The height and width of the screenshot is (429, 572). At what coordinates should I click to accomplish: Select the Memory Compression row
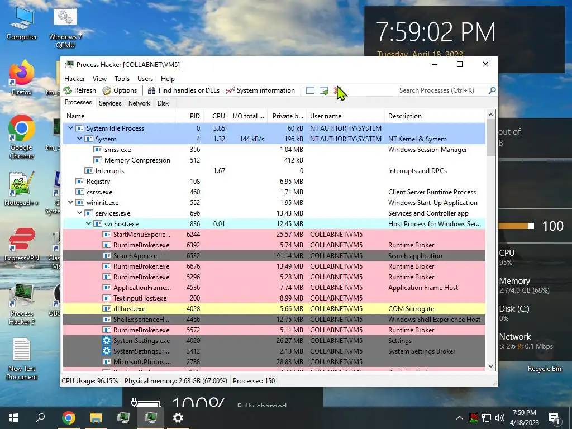(x=274, y=160)
